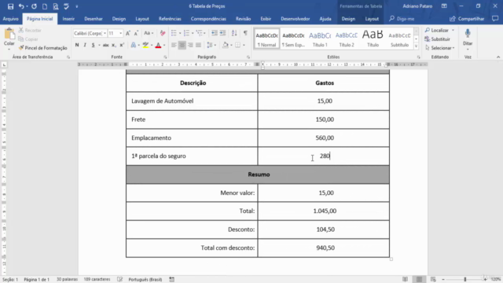503x283 pixels.
Task: Click the Recortar cut button
Action: [30, 30]
